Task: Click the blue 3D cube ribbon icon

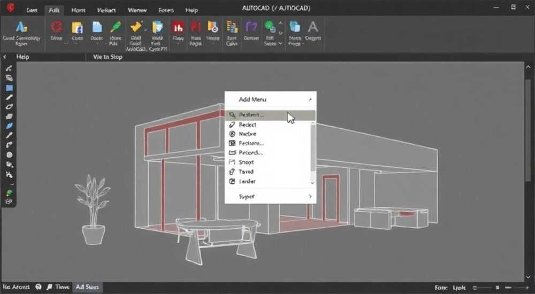Action: pos(294,27)
